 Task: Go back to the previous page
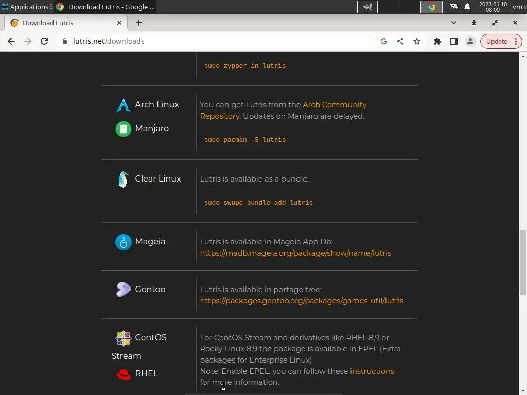coord(11,41)
